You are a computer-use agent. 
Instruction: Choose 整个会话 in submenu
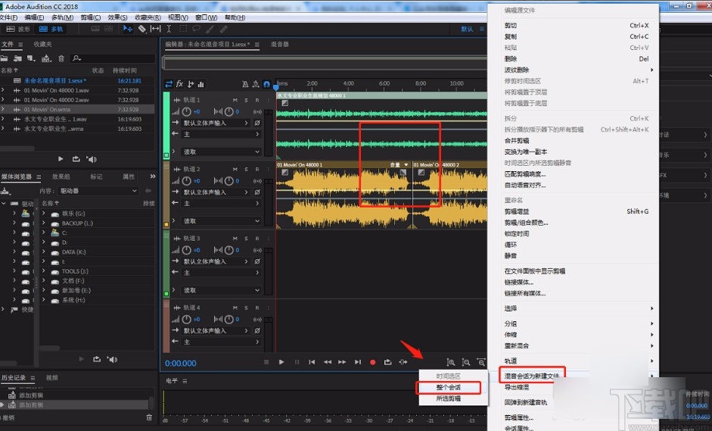pyautogui.click(x=449, y=387)
